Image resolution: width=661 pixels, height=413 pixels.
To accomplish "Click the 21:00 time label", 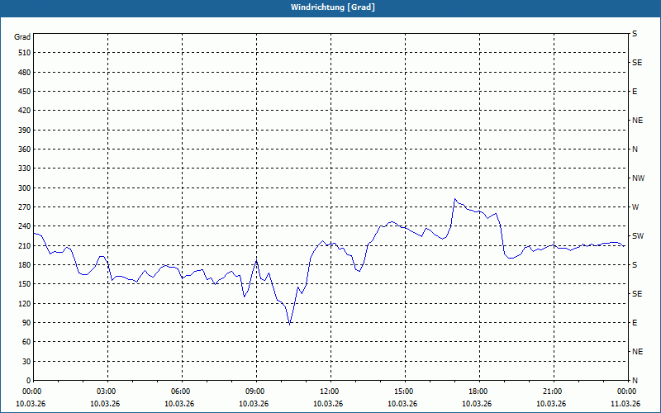I will pos(552,392).
